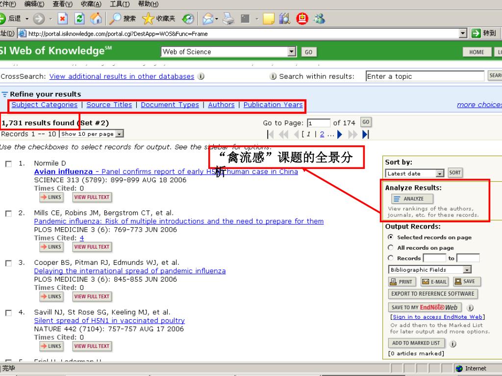Click the Records range end 'to' field
The image size is (502, 376).
pyautogui.click(x=468, y=258)
